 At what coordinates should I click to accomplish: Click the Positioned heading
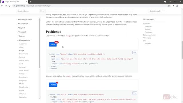point(53,32)
